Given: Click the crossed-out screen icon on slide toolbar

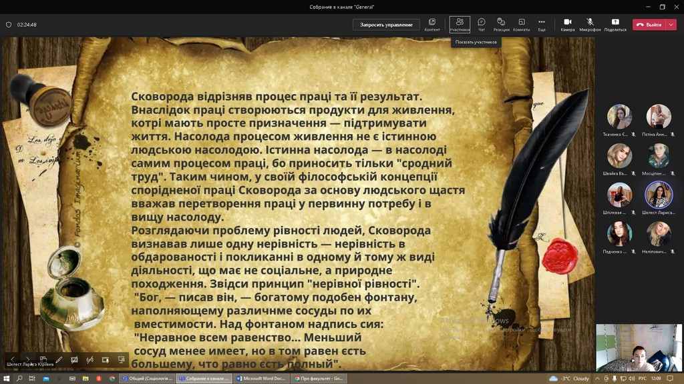Looking at the screenshot, I should [x=75, y=359].
